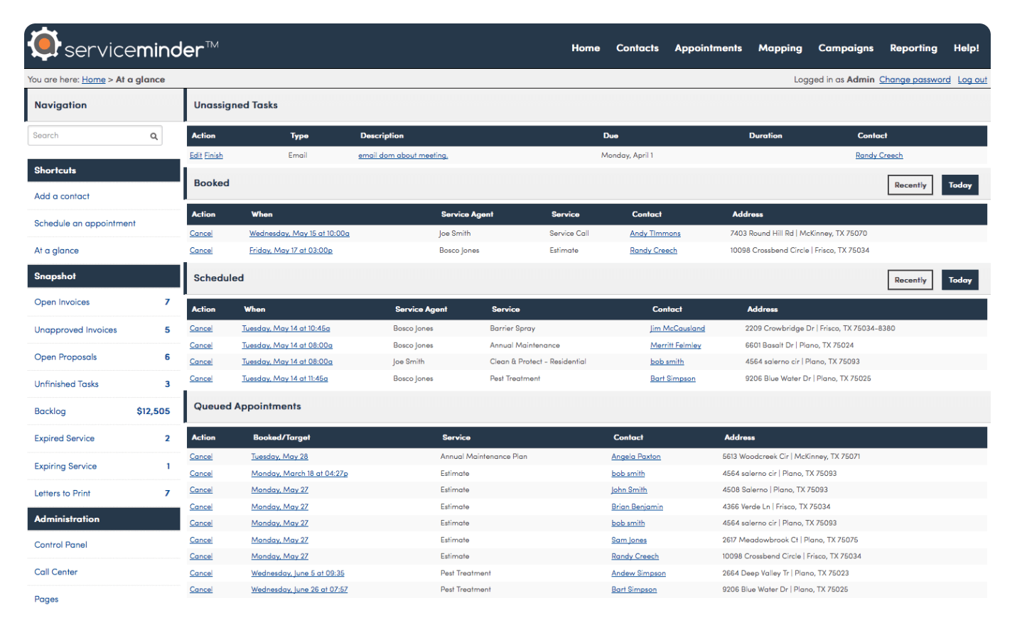Open Tuesday May 14 at 11:45a appointment
This screenshot has width=1022, height=635.
point(285,379)
